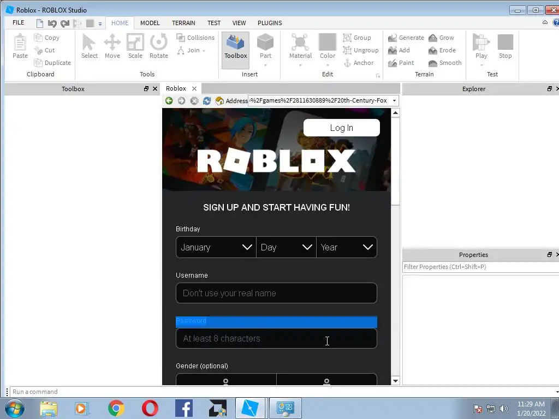Click the Redo arrow icon

(x=65, y=23)
